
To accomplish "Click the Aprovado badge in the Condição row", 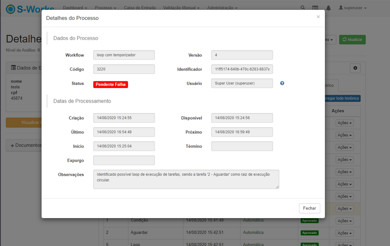I will (309, 221).
